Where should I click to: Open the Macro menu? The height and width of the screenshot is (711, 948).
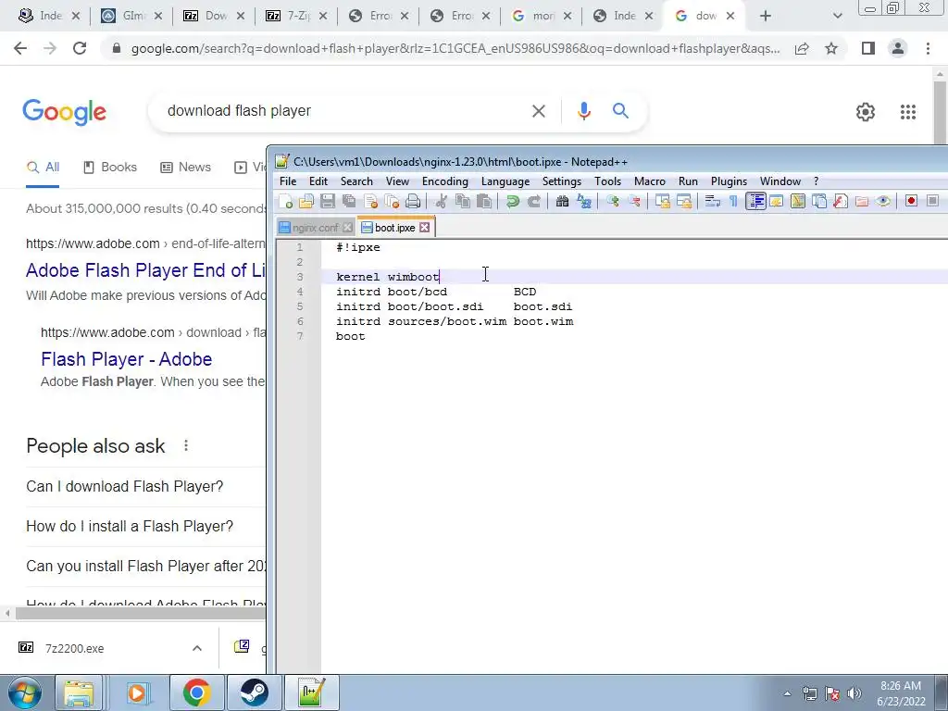coord(650,181)
